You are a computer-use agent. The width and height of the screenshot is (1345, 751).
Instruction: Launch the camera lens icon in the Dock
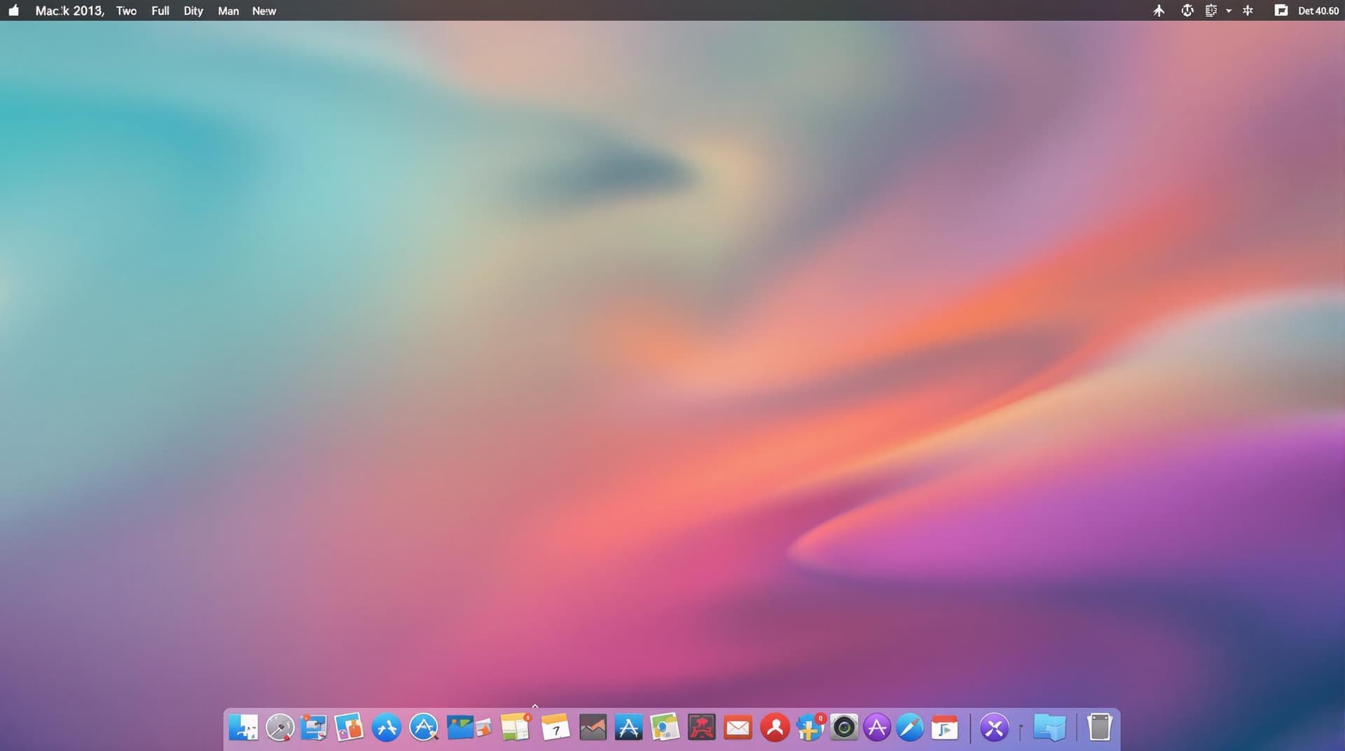[x=844, y=728]
